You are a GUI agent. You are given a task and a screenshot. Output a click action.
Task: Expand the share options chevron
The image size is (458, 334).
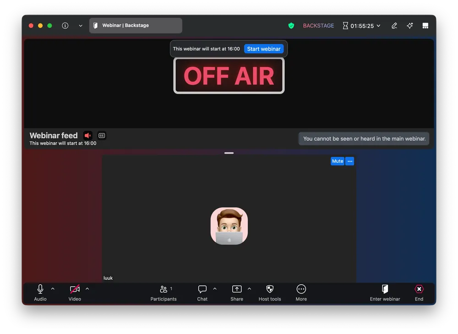249,289
